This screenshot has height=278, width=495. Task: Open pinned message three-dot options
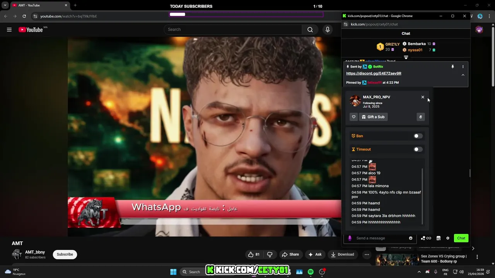(x=463, y=67)
